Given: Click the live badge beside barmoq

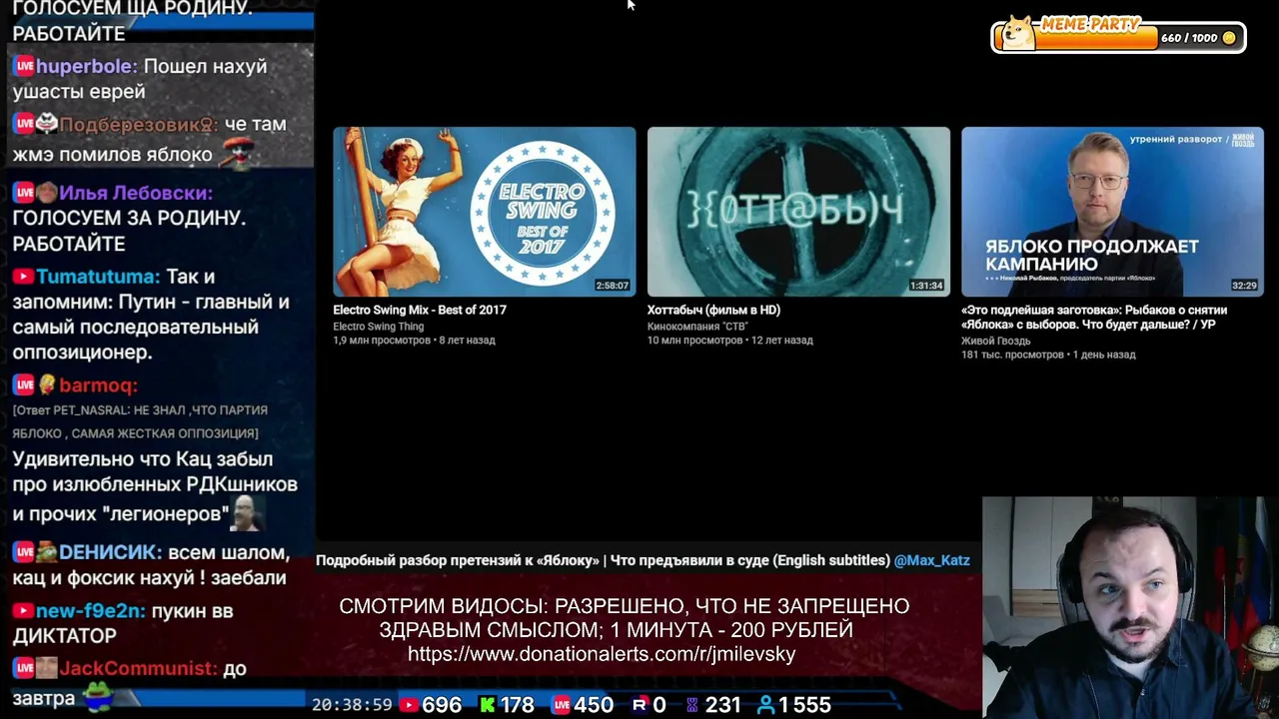Looking at the screenshot, I should pyautogui.click(x=24, y=385).
